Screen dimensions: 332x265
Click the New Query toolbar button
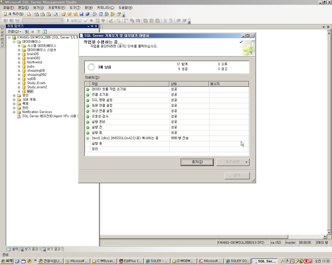coord(13,14)
